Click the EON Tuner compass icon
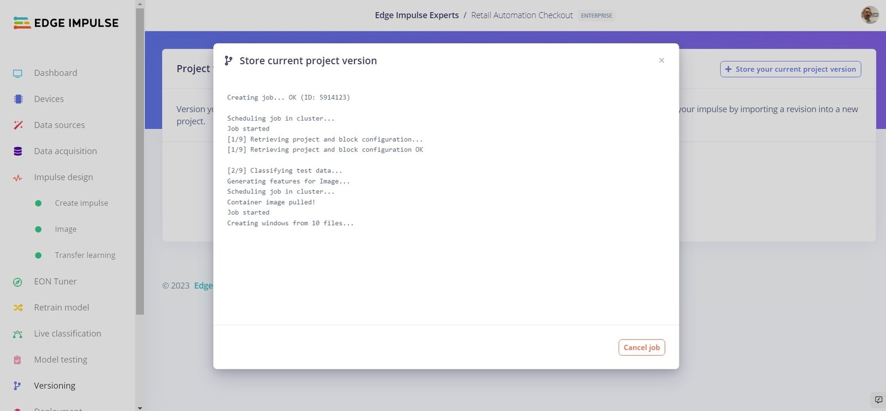 pyautogui.click(x=18, y=282)
